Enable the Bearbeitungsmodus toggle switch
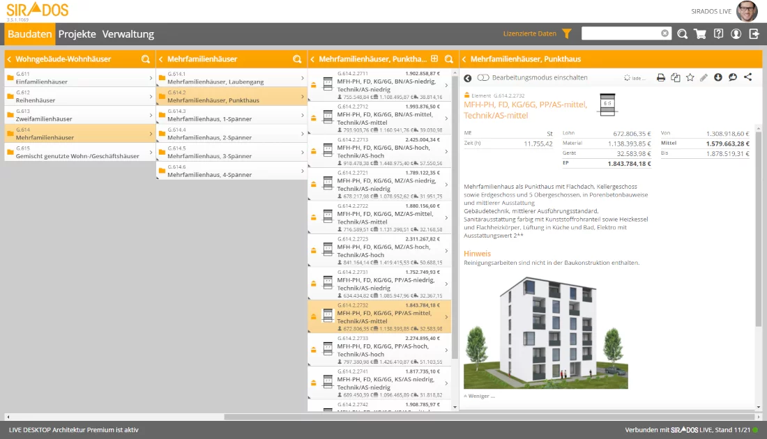This screenshot has height=439, width=767. pos(483,77)
